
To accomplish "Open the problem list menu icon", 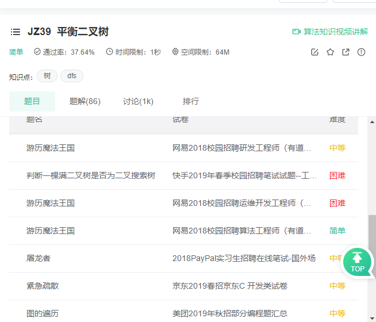I will [x=16, y=32].
